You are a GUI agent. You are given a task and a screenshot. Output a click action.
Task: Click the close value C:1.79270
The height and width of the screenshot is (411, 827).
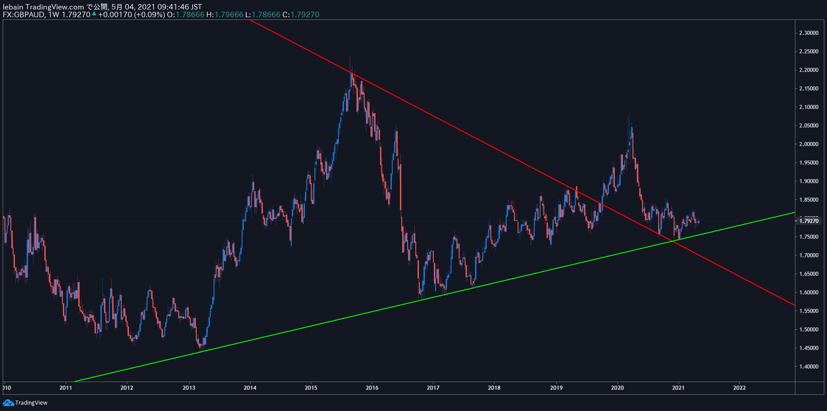(x=301, y=14)
